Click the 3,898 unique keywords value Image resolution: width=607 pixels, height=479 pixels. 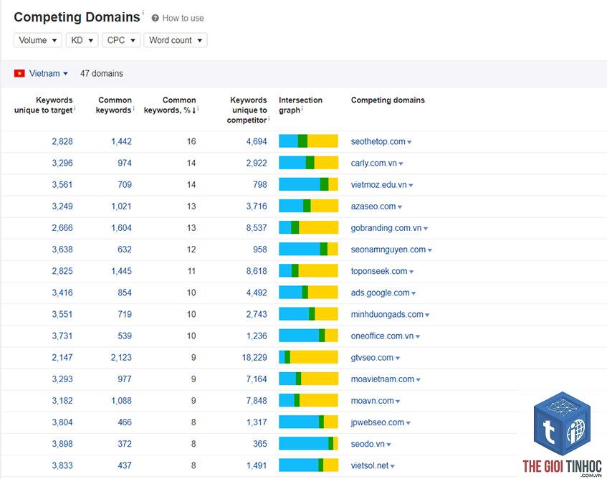(62, 444)
